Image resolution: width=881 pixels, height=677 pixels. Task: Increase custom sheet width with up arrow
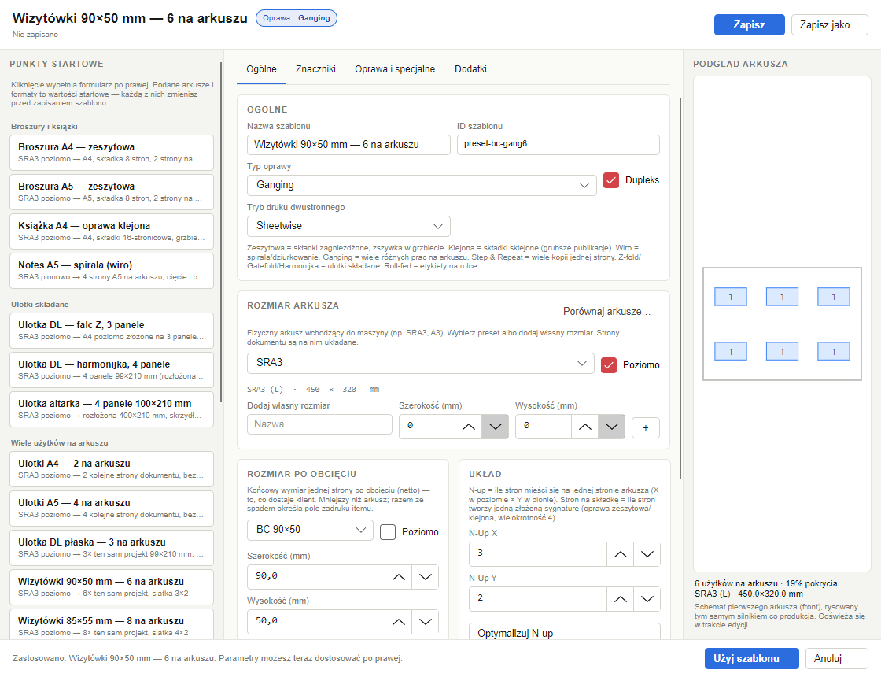click(x=469, y=427)
